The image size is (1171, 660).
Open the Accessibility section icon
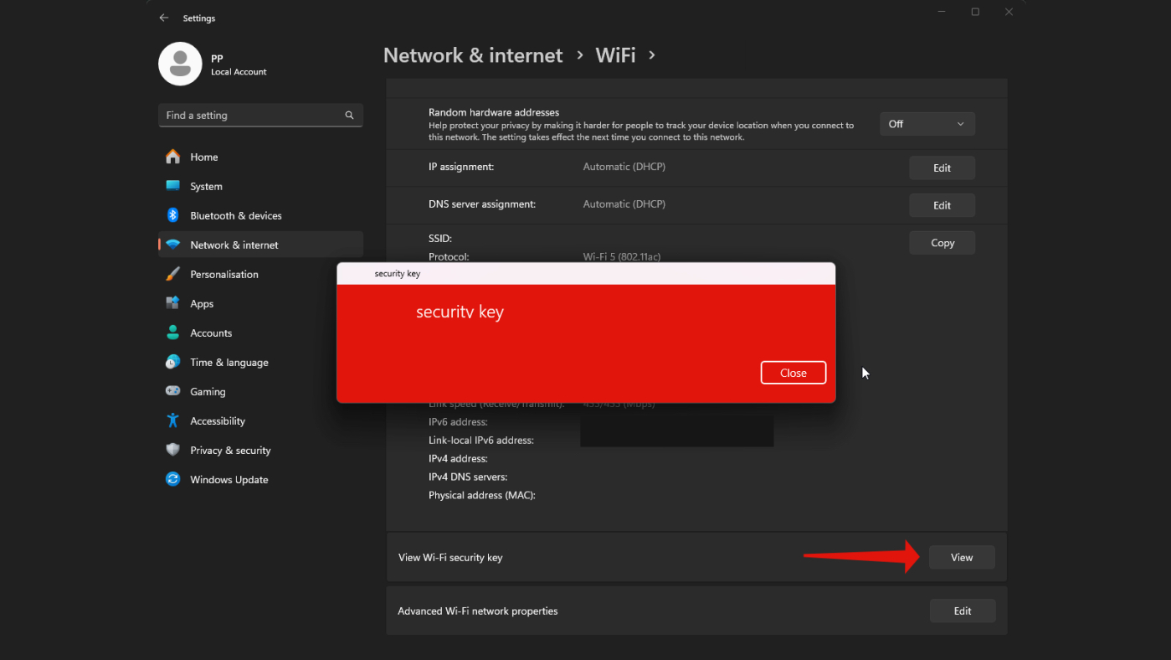[174, 420]
